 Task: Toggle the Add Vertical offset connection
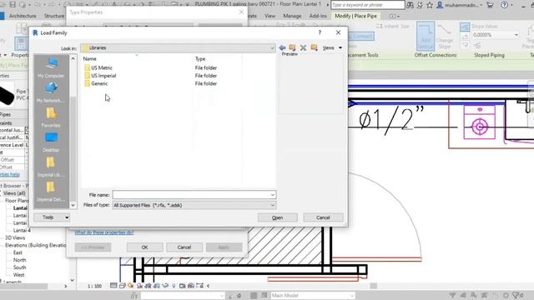pyautogui.click(x=426, y=37)
